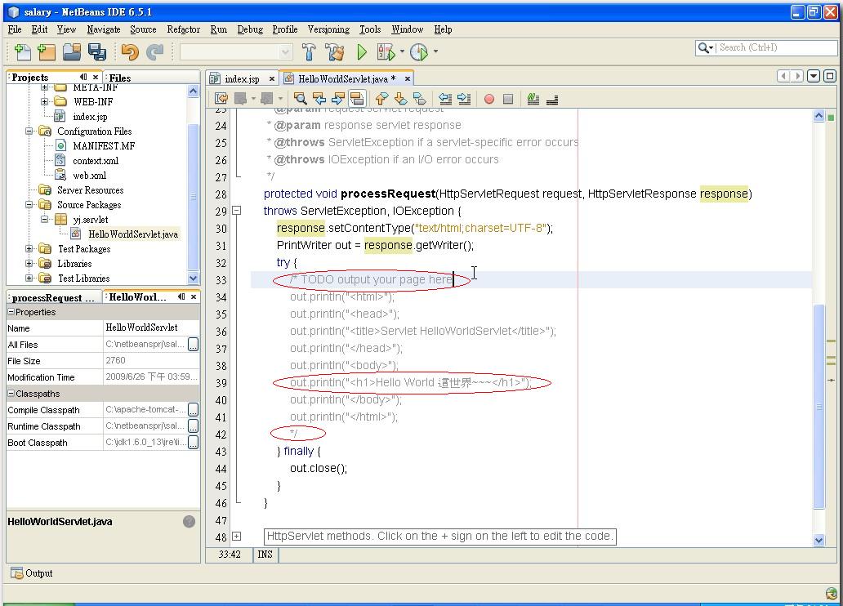Click the Undo arrow icon
Viewport: 843px width, 606px height.
point(130,51)
